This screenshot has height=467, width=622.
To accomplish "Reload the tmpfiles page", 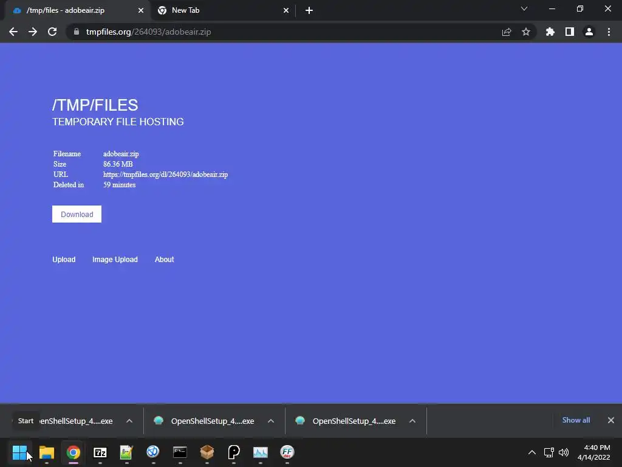I will click(52, 32).
